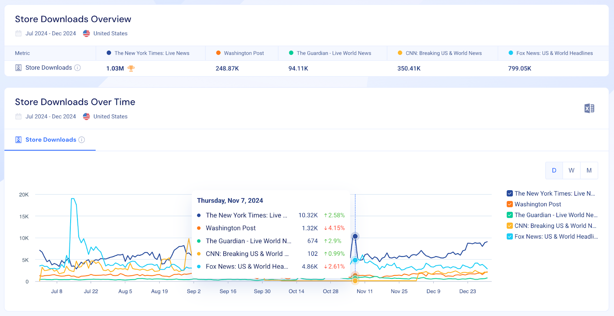This screenshot has height=316, width=614.
Task: Click the Store Downloads tab icon
Action: point(18,140)
